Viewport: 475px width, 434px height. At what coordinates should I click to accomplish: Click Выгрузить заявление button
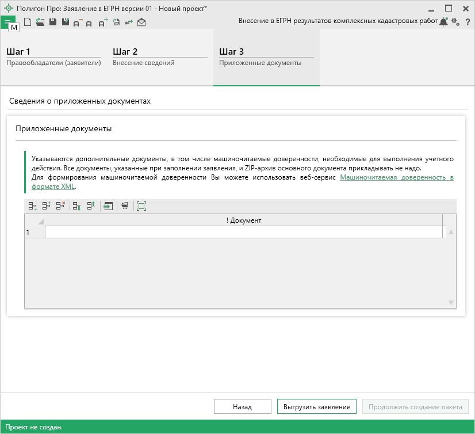pos(317,406)
